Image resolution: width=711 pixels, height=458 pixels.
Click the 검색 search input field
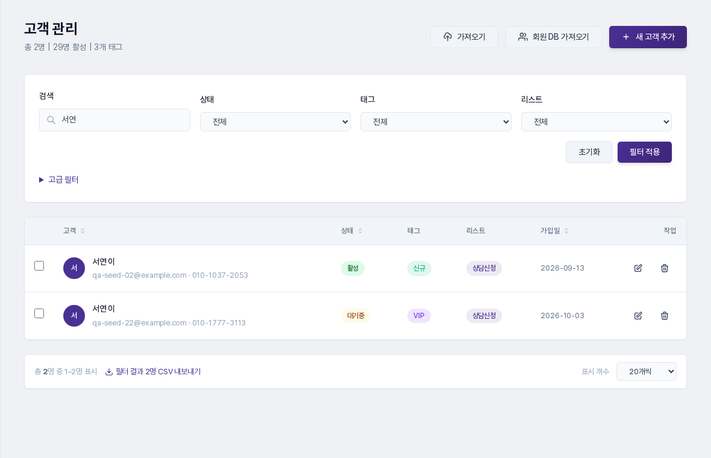pos(114,120)
